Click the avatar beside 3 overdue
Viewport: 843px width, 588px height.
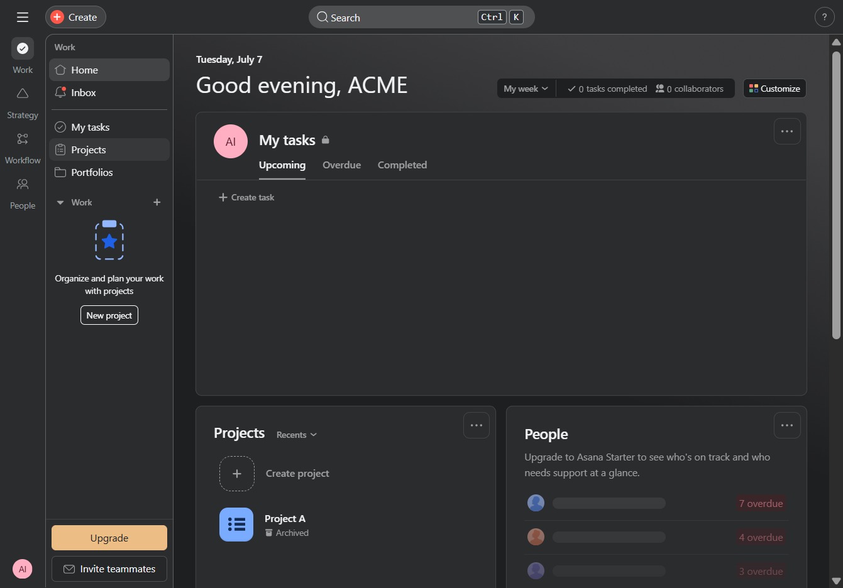click(536, 571)
